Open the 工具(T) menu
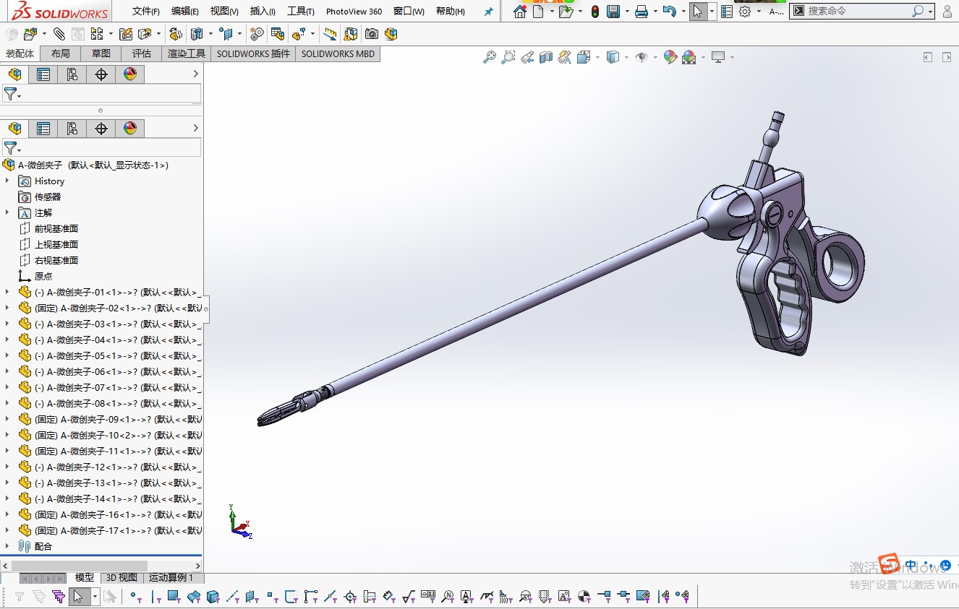This screenshot has height=609, width=959. point(300,12)
